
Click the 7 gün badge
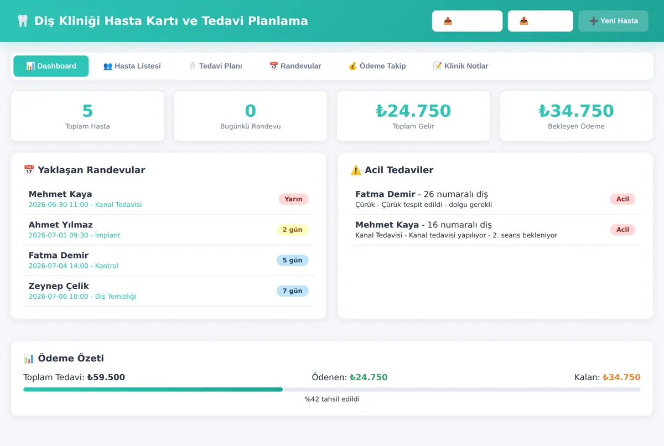(292, 291)
